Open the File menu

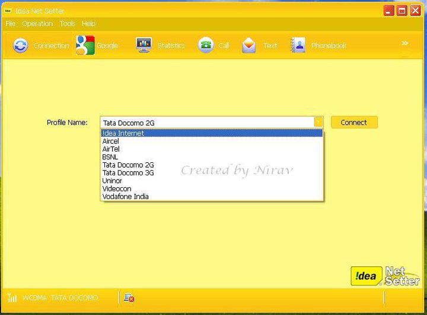[10, 24]
